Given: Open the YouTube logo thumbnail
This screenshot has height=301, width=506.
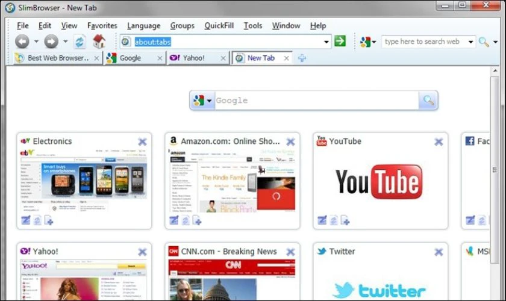Looking at the screenshot, I should point(380,181).
